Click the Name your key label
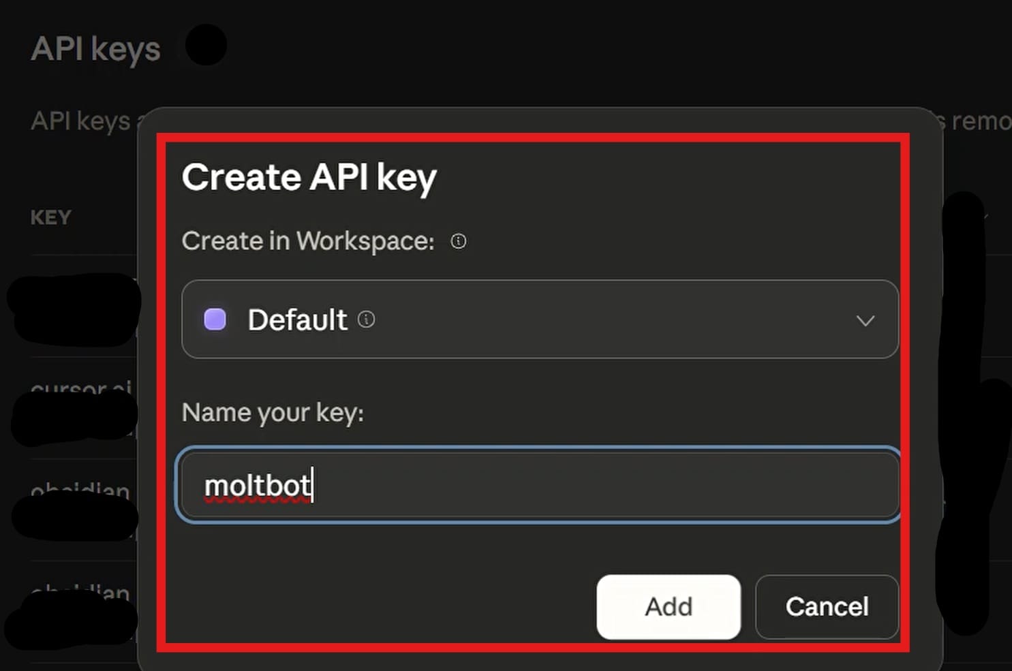The height and width of the screenshot is (671, 1012). click(273, 413)
